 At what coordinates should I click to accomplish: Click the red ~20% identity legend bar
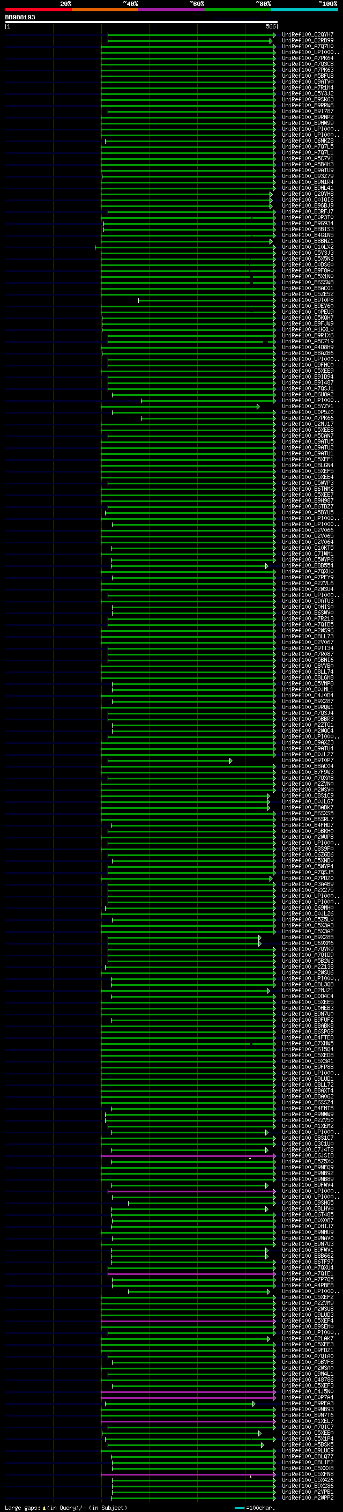click(x=38, y=10)
